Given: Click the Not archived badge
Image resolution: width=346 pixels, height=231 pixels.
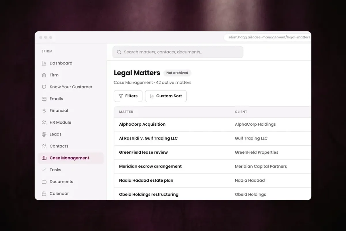Looking at the screenshot, I should point(177,73).
